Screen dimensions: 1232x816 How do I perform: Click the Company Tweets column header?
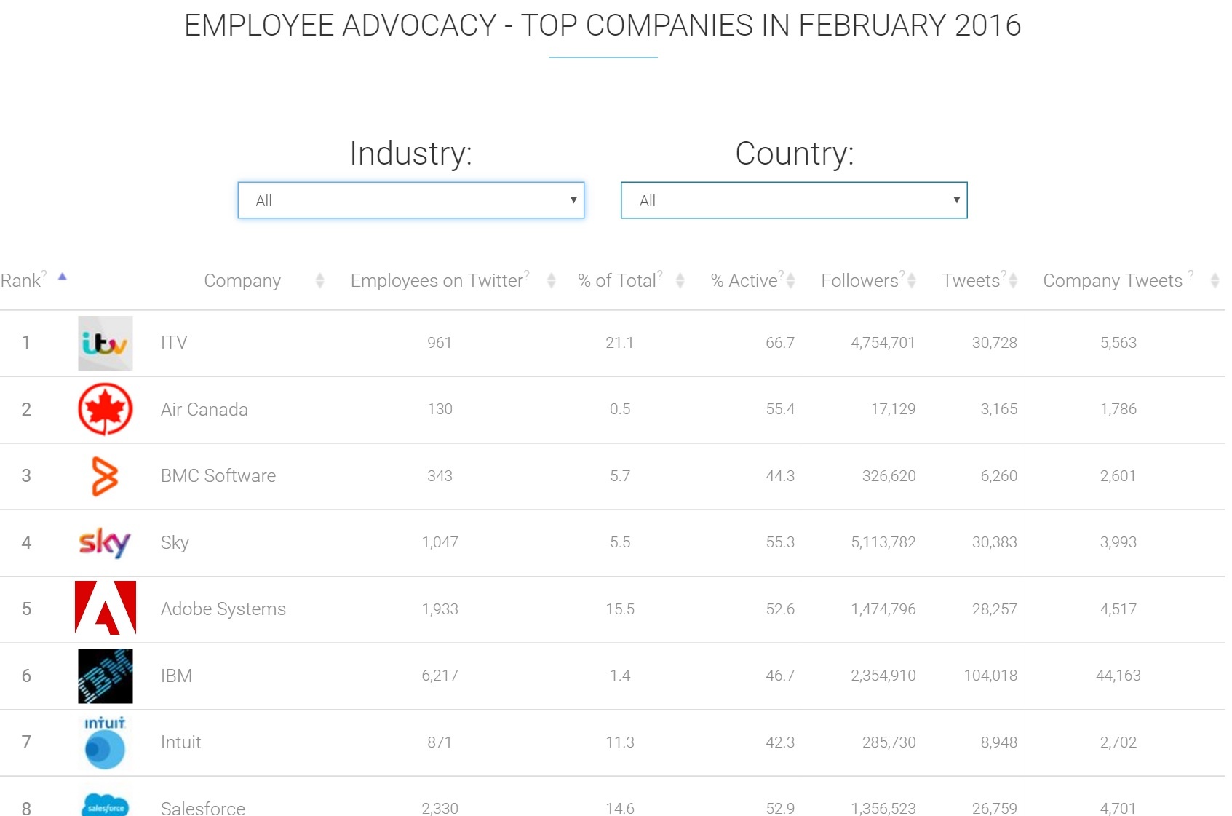point(1112,281)
